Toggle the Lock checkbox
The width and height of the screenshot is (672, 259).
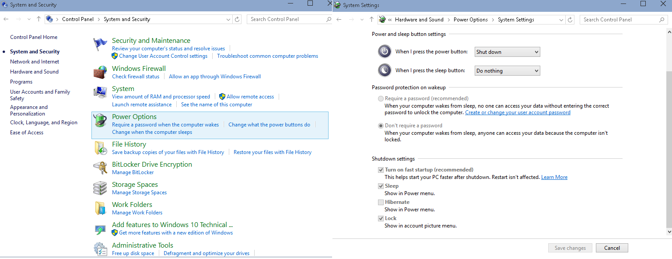pyautogui.click(x=381, y=218)
